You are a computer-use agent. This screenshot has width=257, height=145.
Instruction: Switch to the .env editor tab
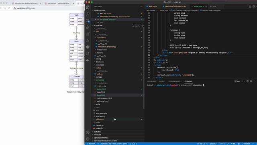pos(214,6)
